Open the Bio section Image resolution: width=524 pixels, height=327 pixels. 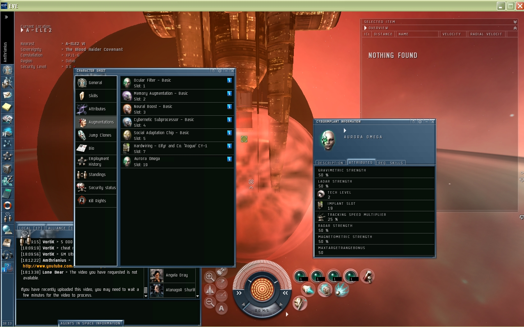pyautogui.click(x=96, y=148)
